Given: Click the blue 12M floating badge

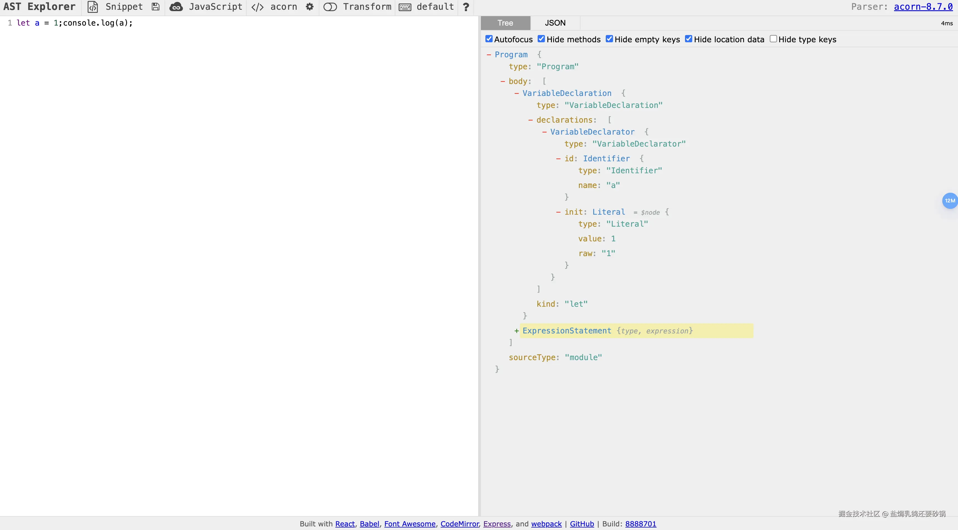Looking at the screenshot, I should click(949, 201).
